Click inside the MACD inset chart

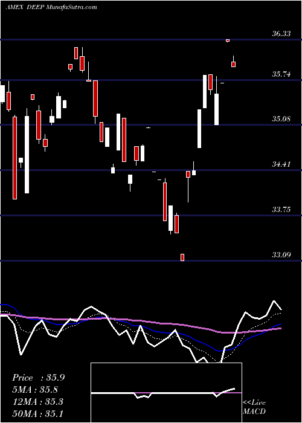[166, 393]
